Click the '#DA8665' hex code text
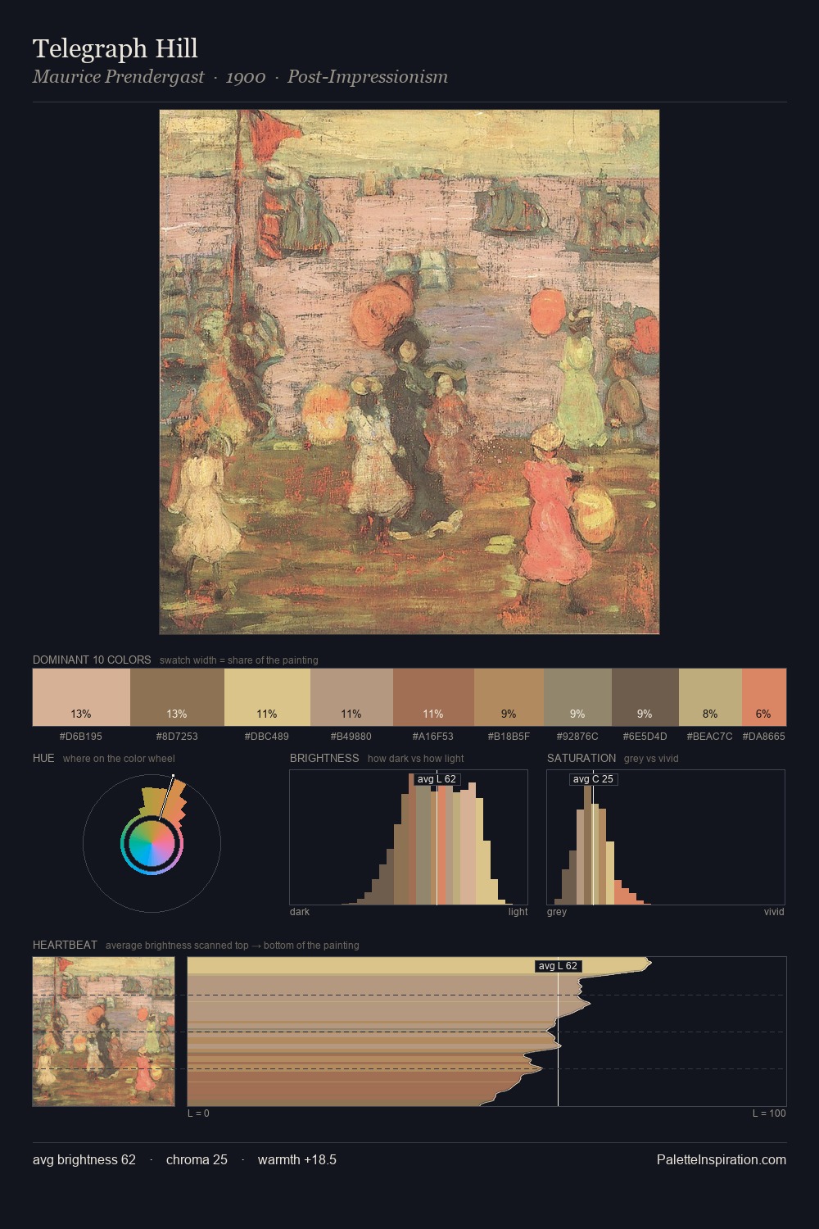Screen dimensions: 819x1229 (764, 737)
